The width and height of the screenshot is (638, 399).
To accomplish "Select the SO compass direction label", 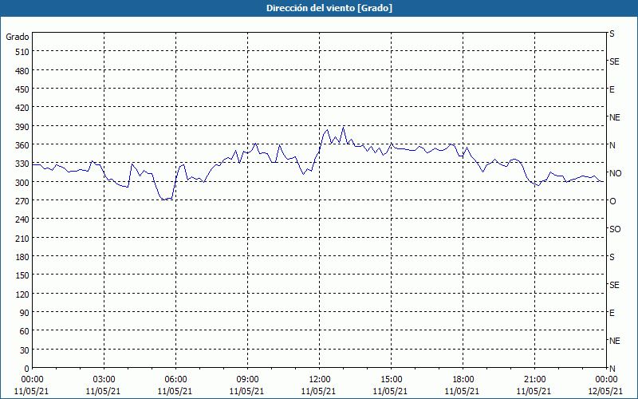I will click(x=615, y=229).
